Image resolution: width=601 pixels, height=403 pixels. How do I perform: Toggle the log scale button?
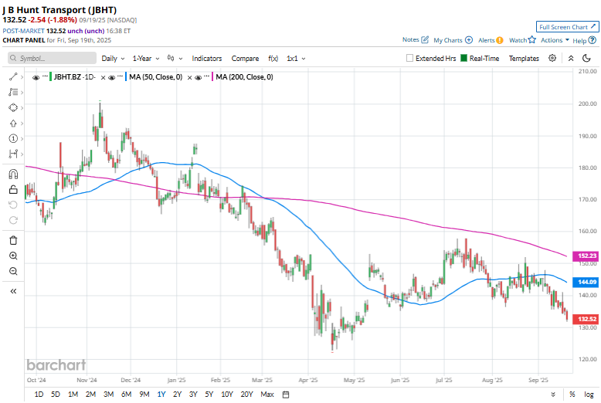pos(589,395)
